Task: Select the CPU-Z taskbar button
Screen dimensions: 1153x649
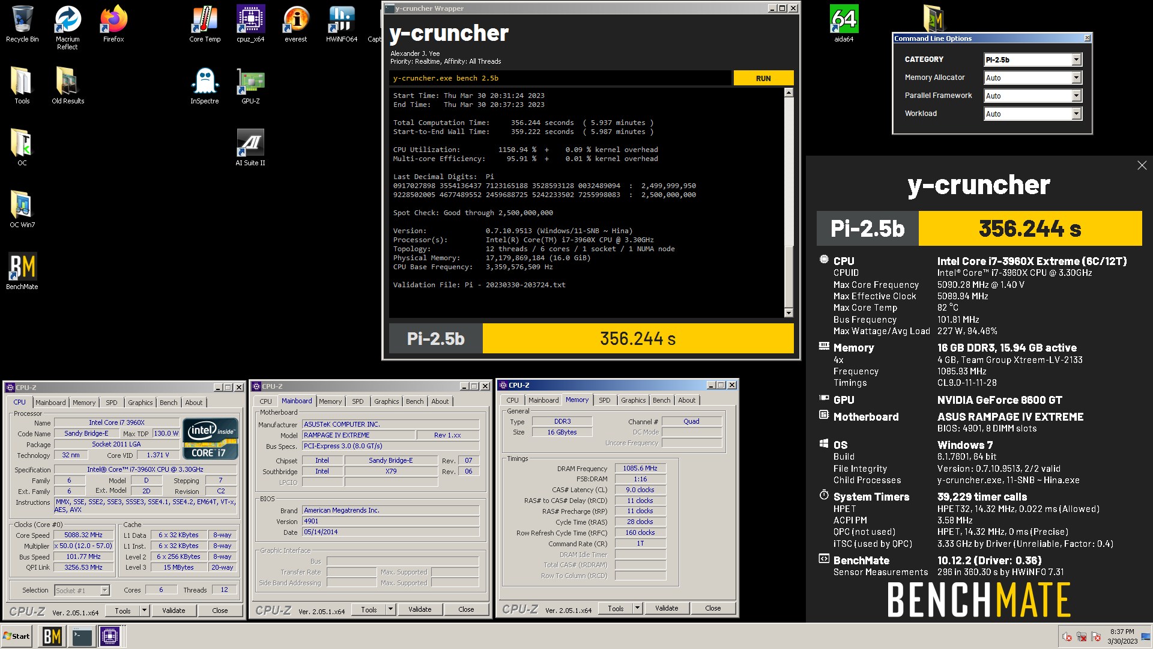Action: [x=110, y=636]
